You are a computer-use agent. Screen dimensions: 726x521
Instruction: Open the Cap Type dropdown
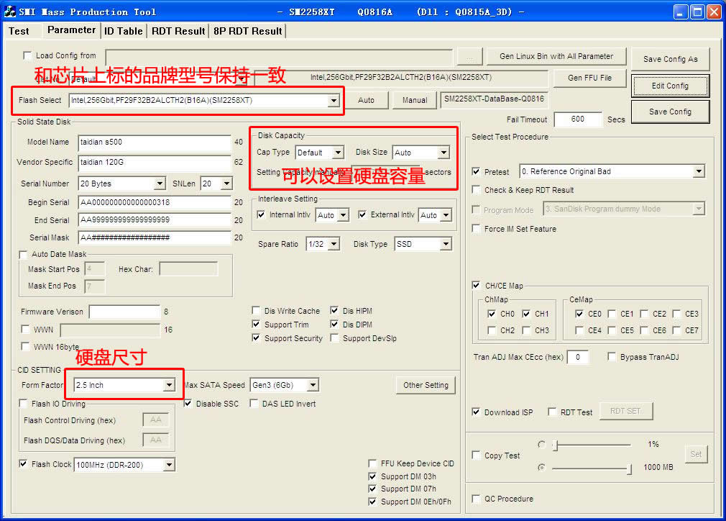click(x=339, y=153)
